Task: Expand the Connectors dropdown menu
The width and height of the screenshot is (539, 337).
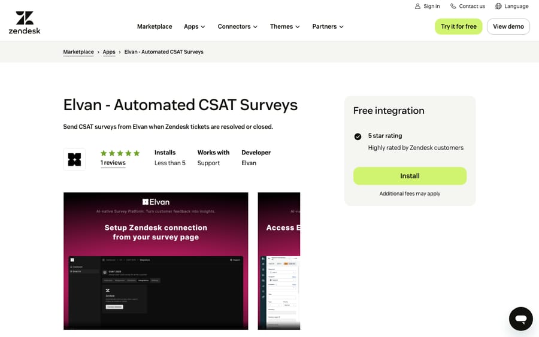Action: pyautogui.click(x=238, y=26)
